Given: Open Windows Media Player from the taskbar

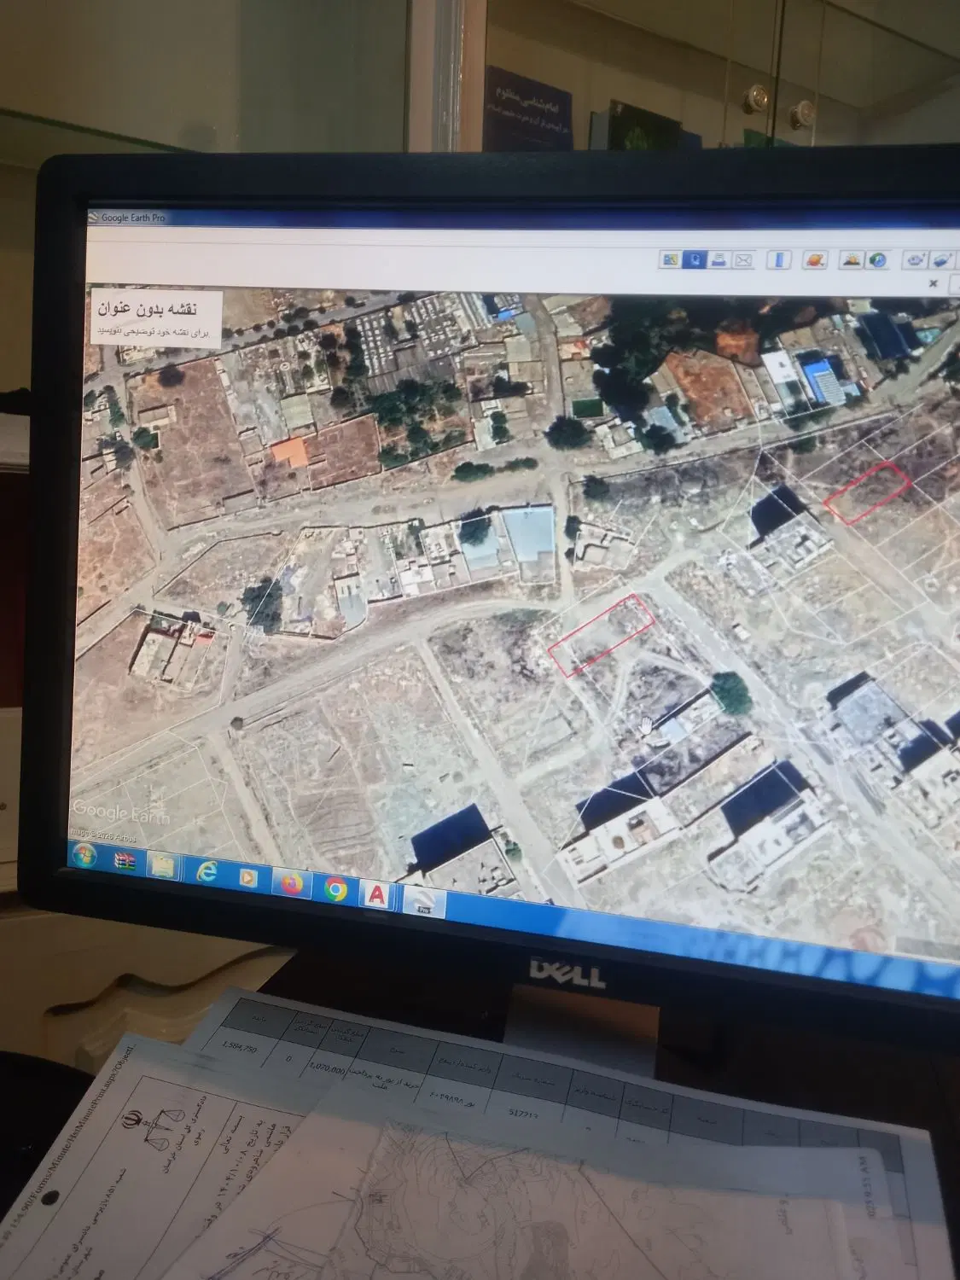Looking at the screenshot, I should point(247,877).
